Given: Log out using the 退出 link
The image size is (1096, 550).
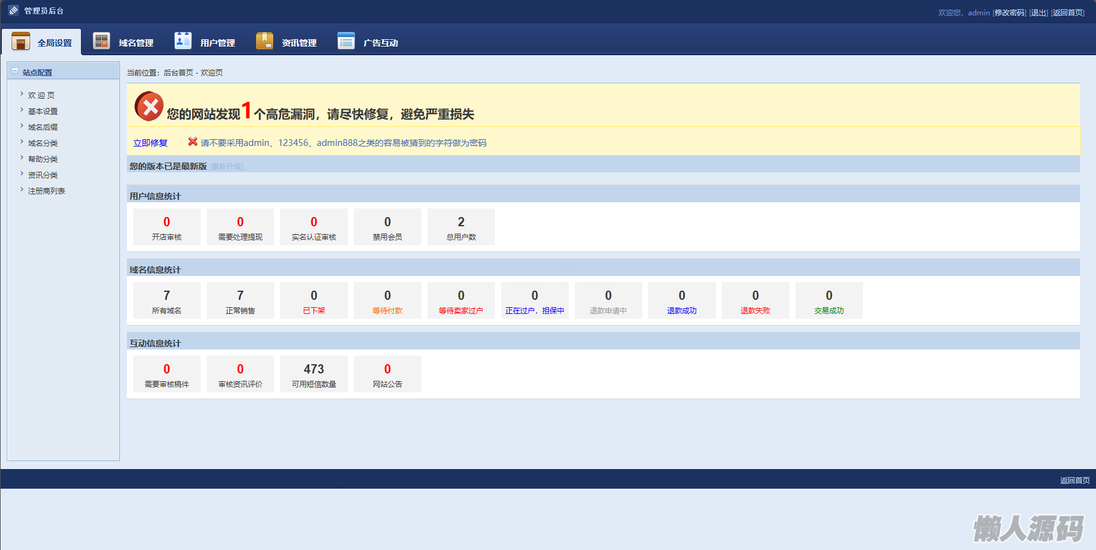Looking at the screenshot, I should pos(1038,13).
